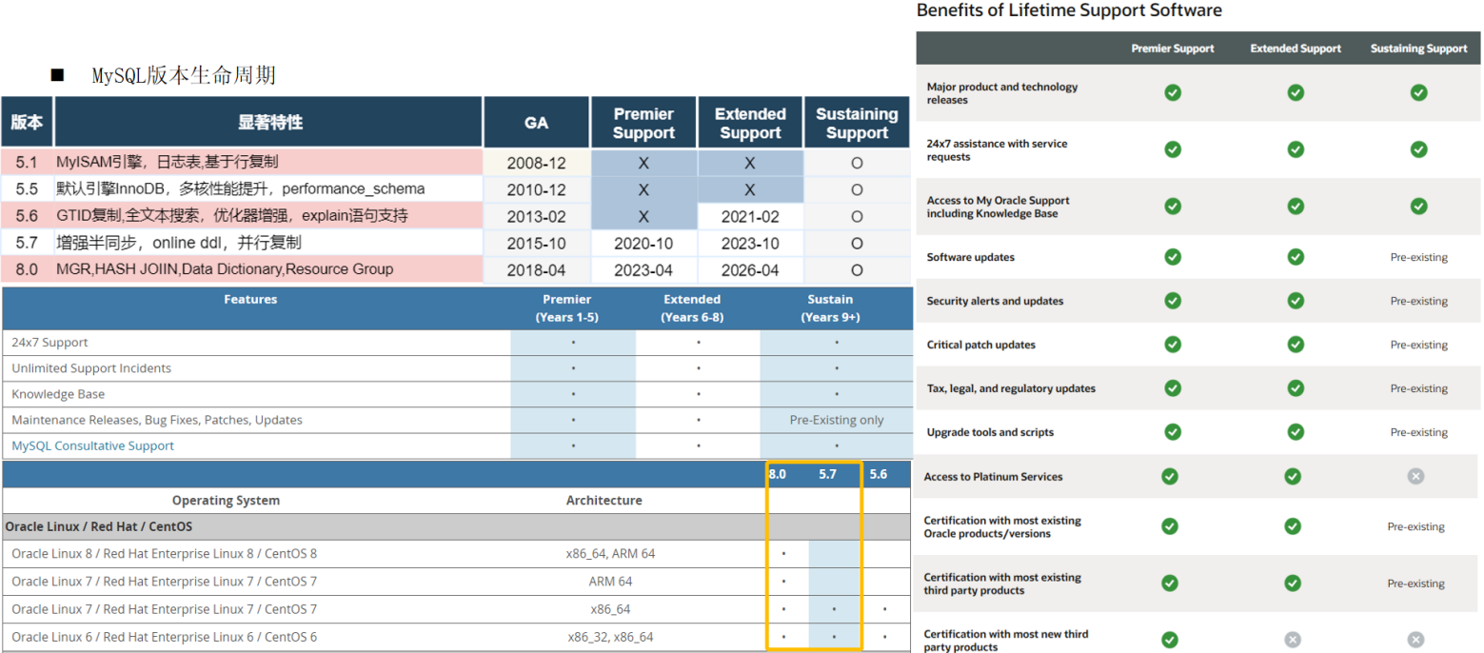Click the 版本 column header
1484x653 pixels.
coord(27,123)
